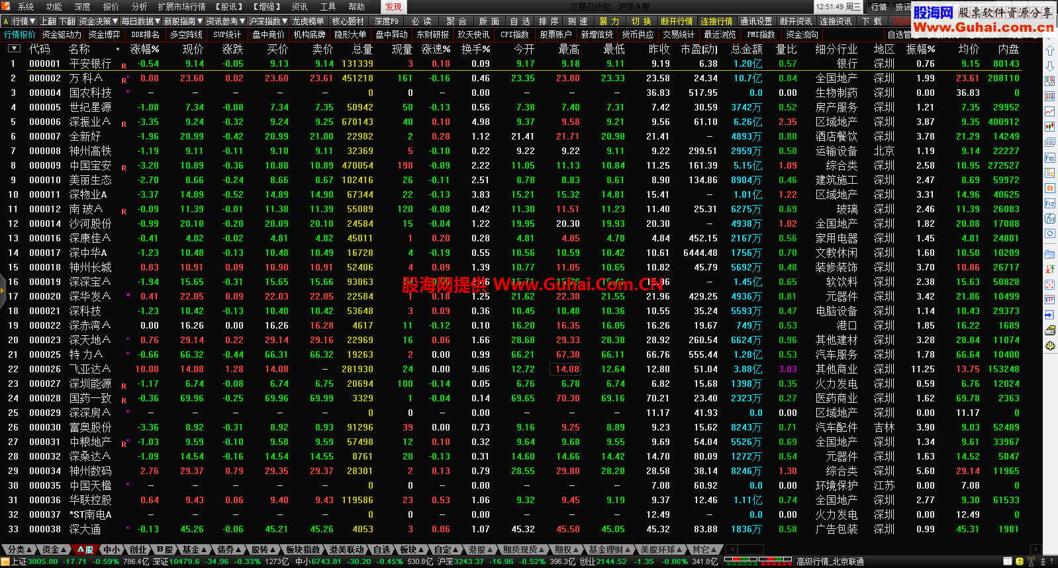Image resolution: width=1058 pixels, height=568 pixels.
Task: Click the printer icon in right sidebar
Action: tap(1050, 331)
